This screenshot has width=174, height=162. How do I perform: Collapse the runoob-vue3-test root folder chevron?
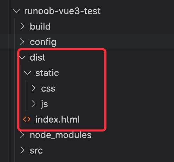click(x=16, y=11)
